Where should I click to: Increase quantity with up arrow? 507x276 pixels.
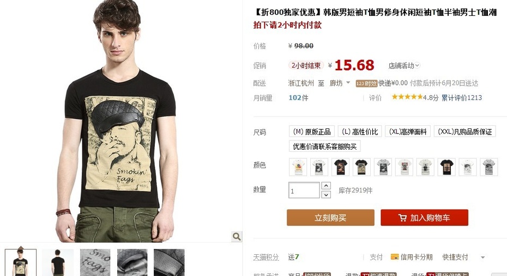(326, 186)
